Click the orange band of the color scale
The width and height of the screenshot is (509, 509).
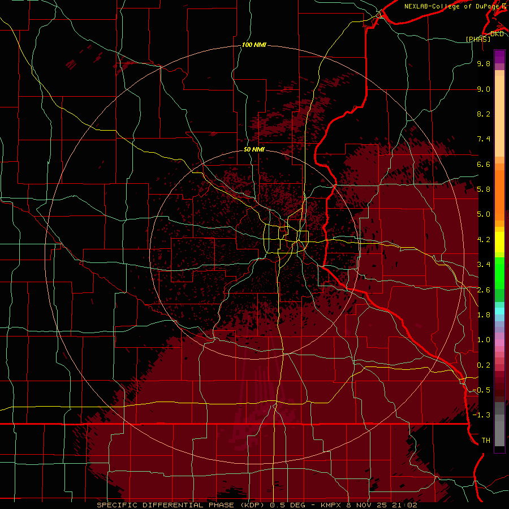(499, 195)
